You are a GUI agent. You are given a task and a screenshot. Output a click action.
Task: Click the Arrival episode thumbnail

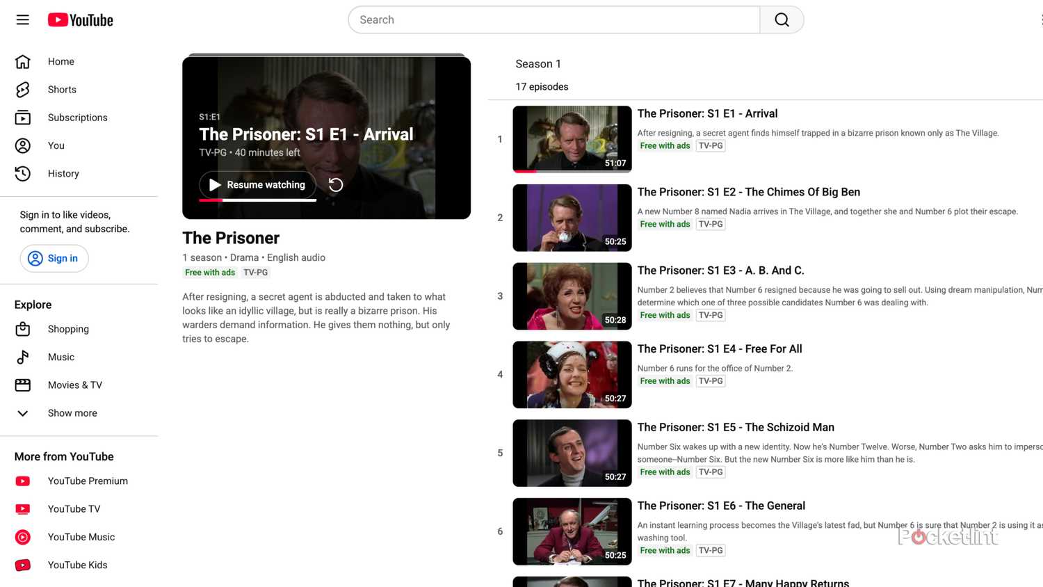(x=572, y=139)
